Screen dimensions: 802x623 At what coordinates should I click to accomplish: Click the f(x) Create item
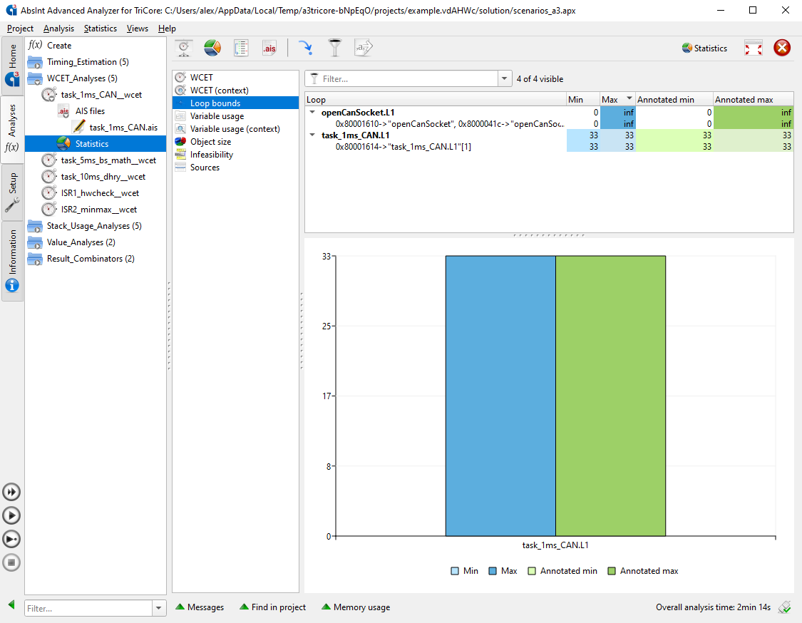50,46
